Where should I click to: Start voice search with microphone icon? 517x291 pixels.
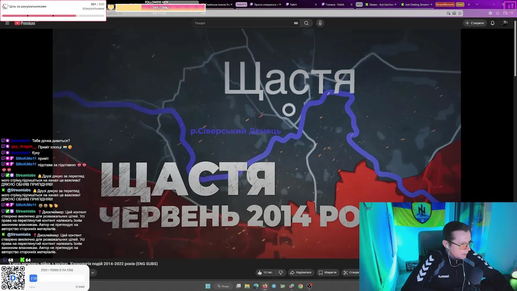[x=320, y=23]
